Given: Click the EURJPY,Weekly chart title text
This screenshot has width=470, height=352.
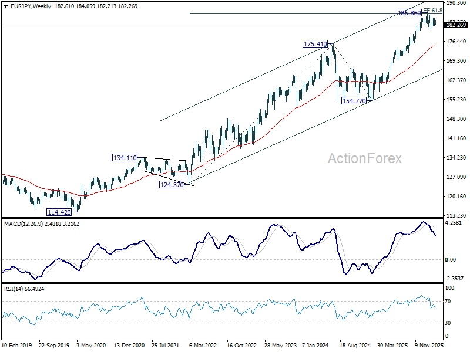Looking at the screenshot, I should 31,6.
